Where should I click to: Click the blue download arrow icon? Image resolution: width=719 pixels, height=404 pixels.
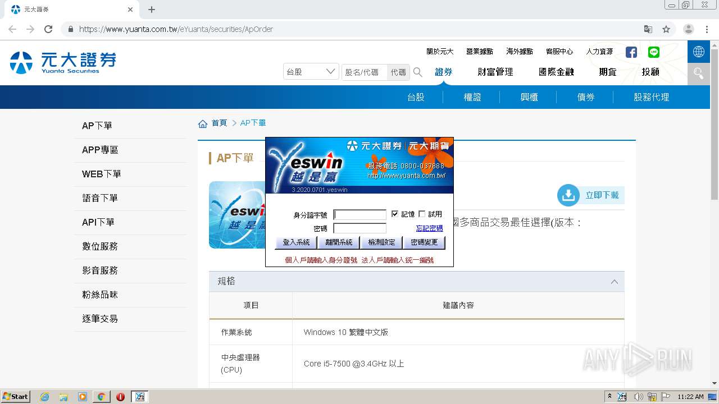click(568, 195)
